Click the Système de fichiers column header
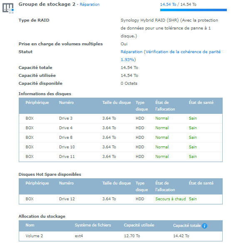This screenshot has height=246, width=231. [x=93, y=225]
